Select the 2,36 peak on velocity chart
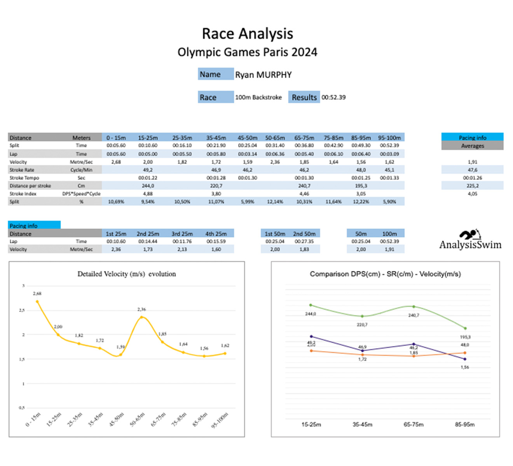Image resolution: width=513 pixels, height=466 pixels. point(141,317)
